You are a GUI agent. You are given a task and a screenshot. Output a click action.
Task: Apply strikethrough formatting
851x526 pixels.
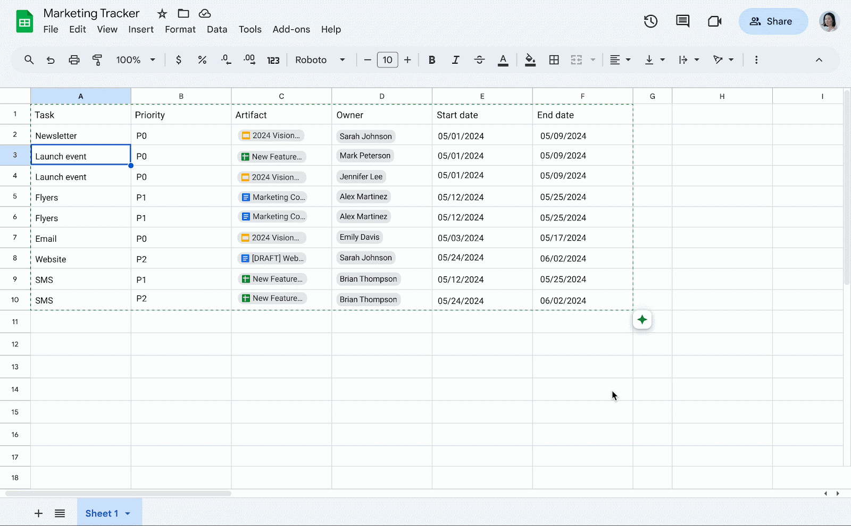(x=479, y=60)
